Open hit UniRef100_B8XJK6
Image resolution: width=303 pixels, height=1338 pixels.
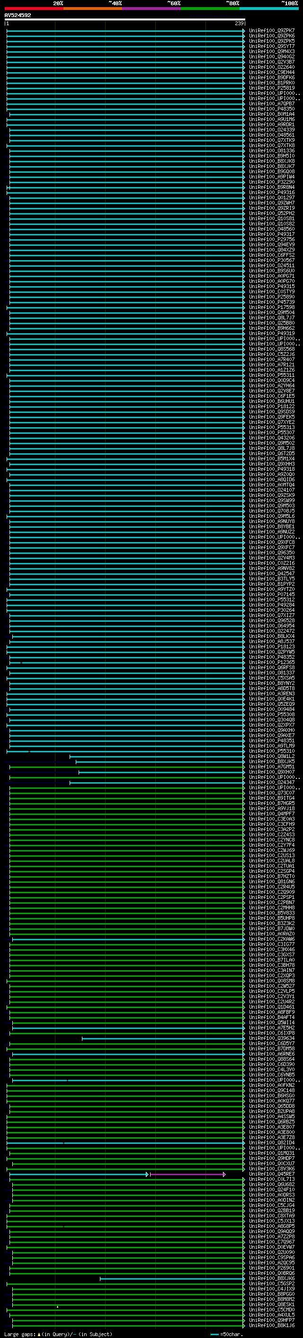pos(272,1278)
